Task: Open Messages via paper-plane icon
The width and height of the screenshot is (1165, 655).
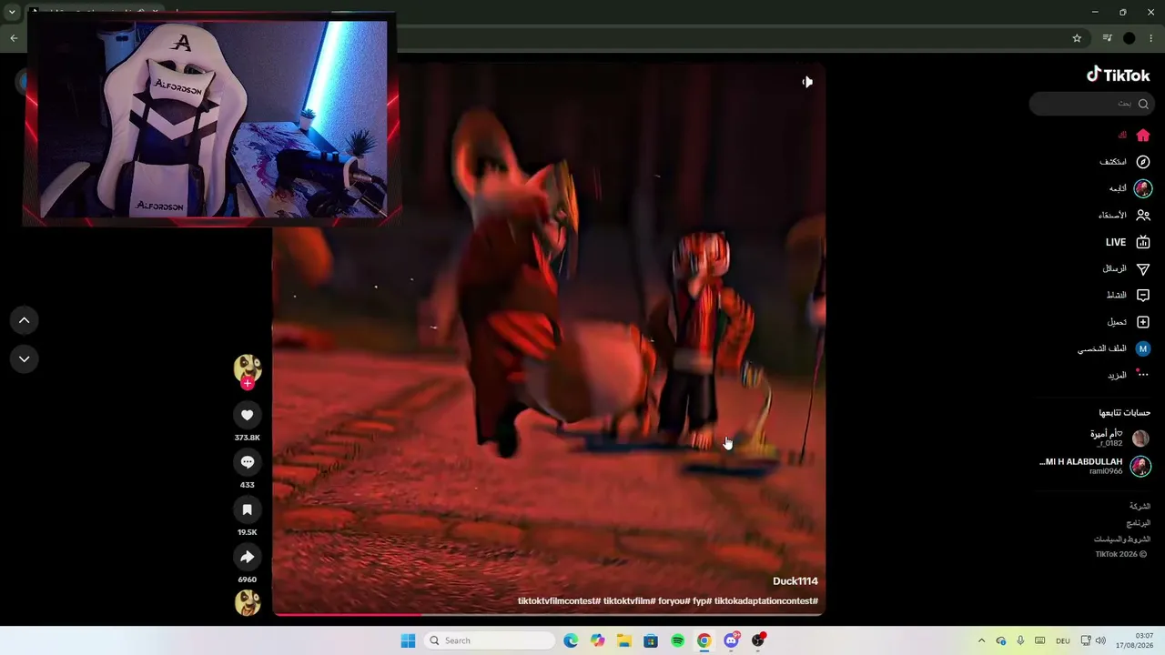Action: (x=1143, y=269)
